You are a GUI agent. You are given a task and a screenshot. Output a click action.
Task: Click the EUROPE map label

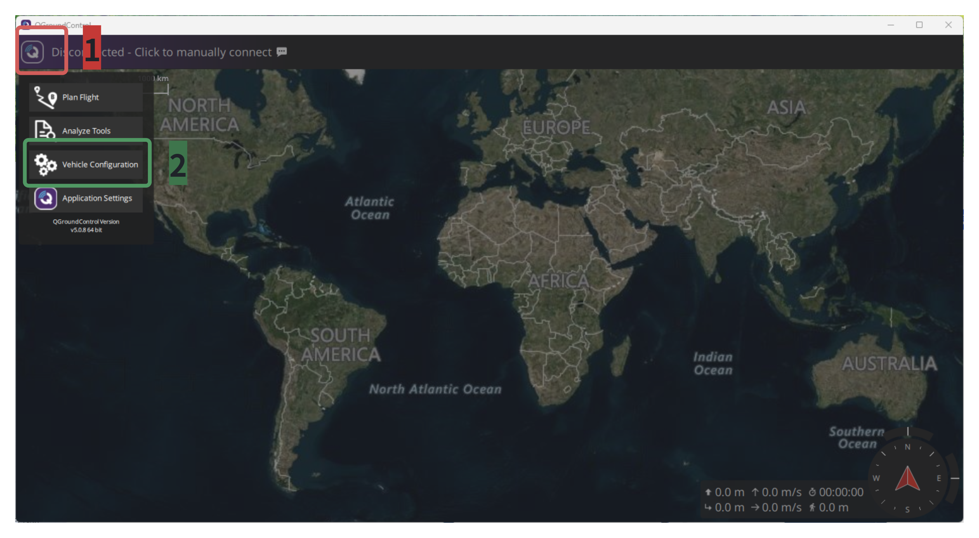[556, 128]
